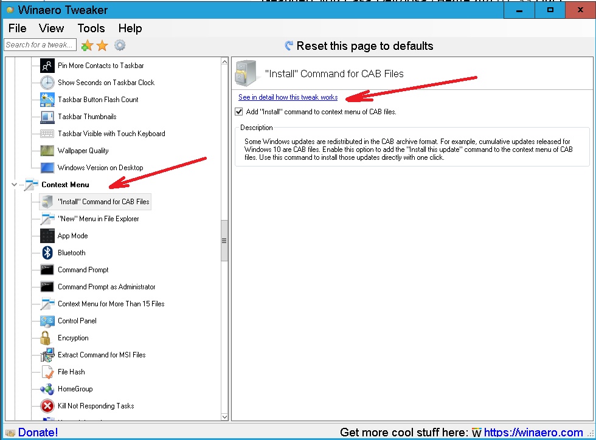Select Taskbar Thumbnails tree item
Screen dimensions: 596x440
pyautogui.click(x=87, y=117)
